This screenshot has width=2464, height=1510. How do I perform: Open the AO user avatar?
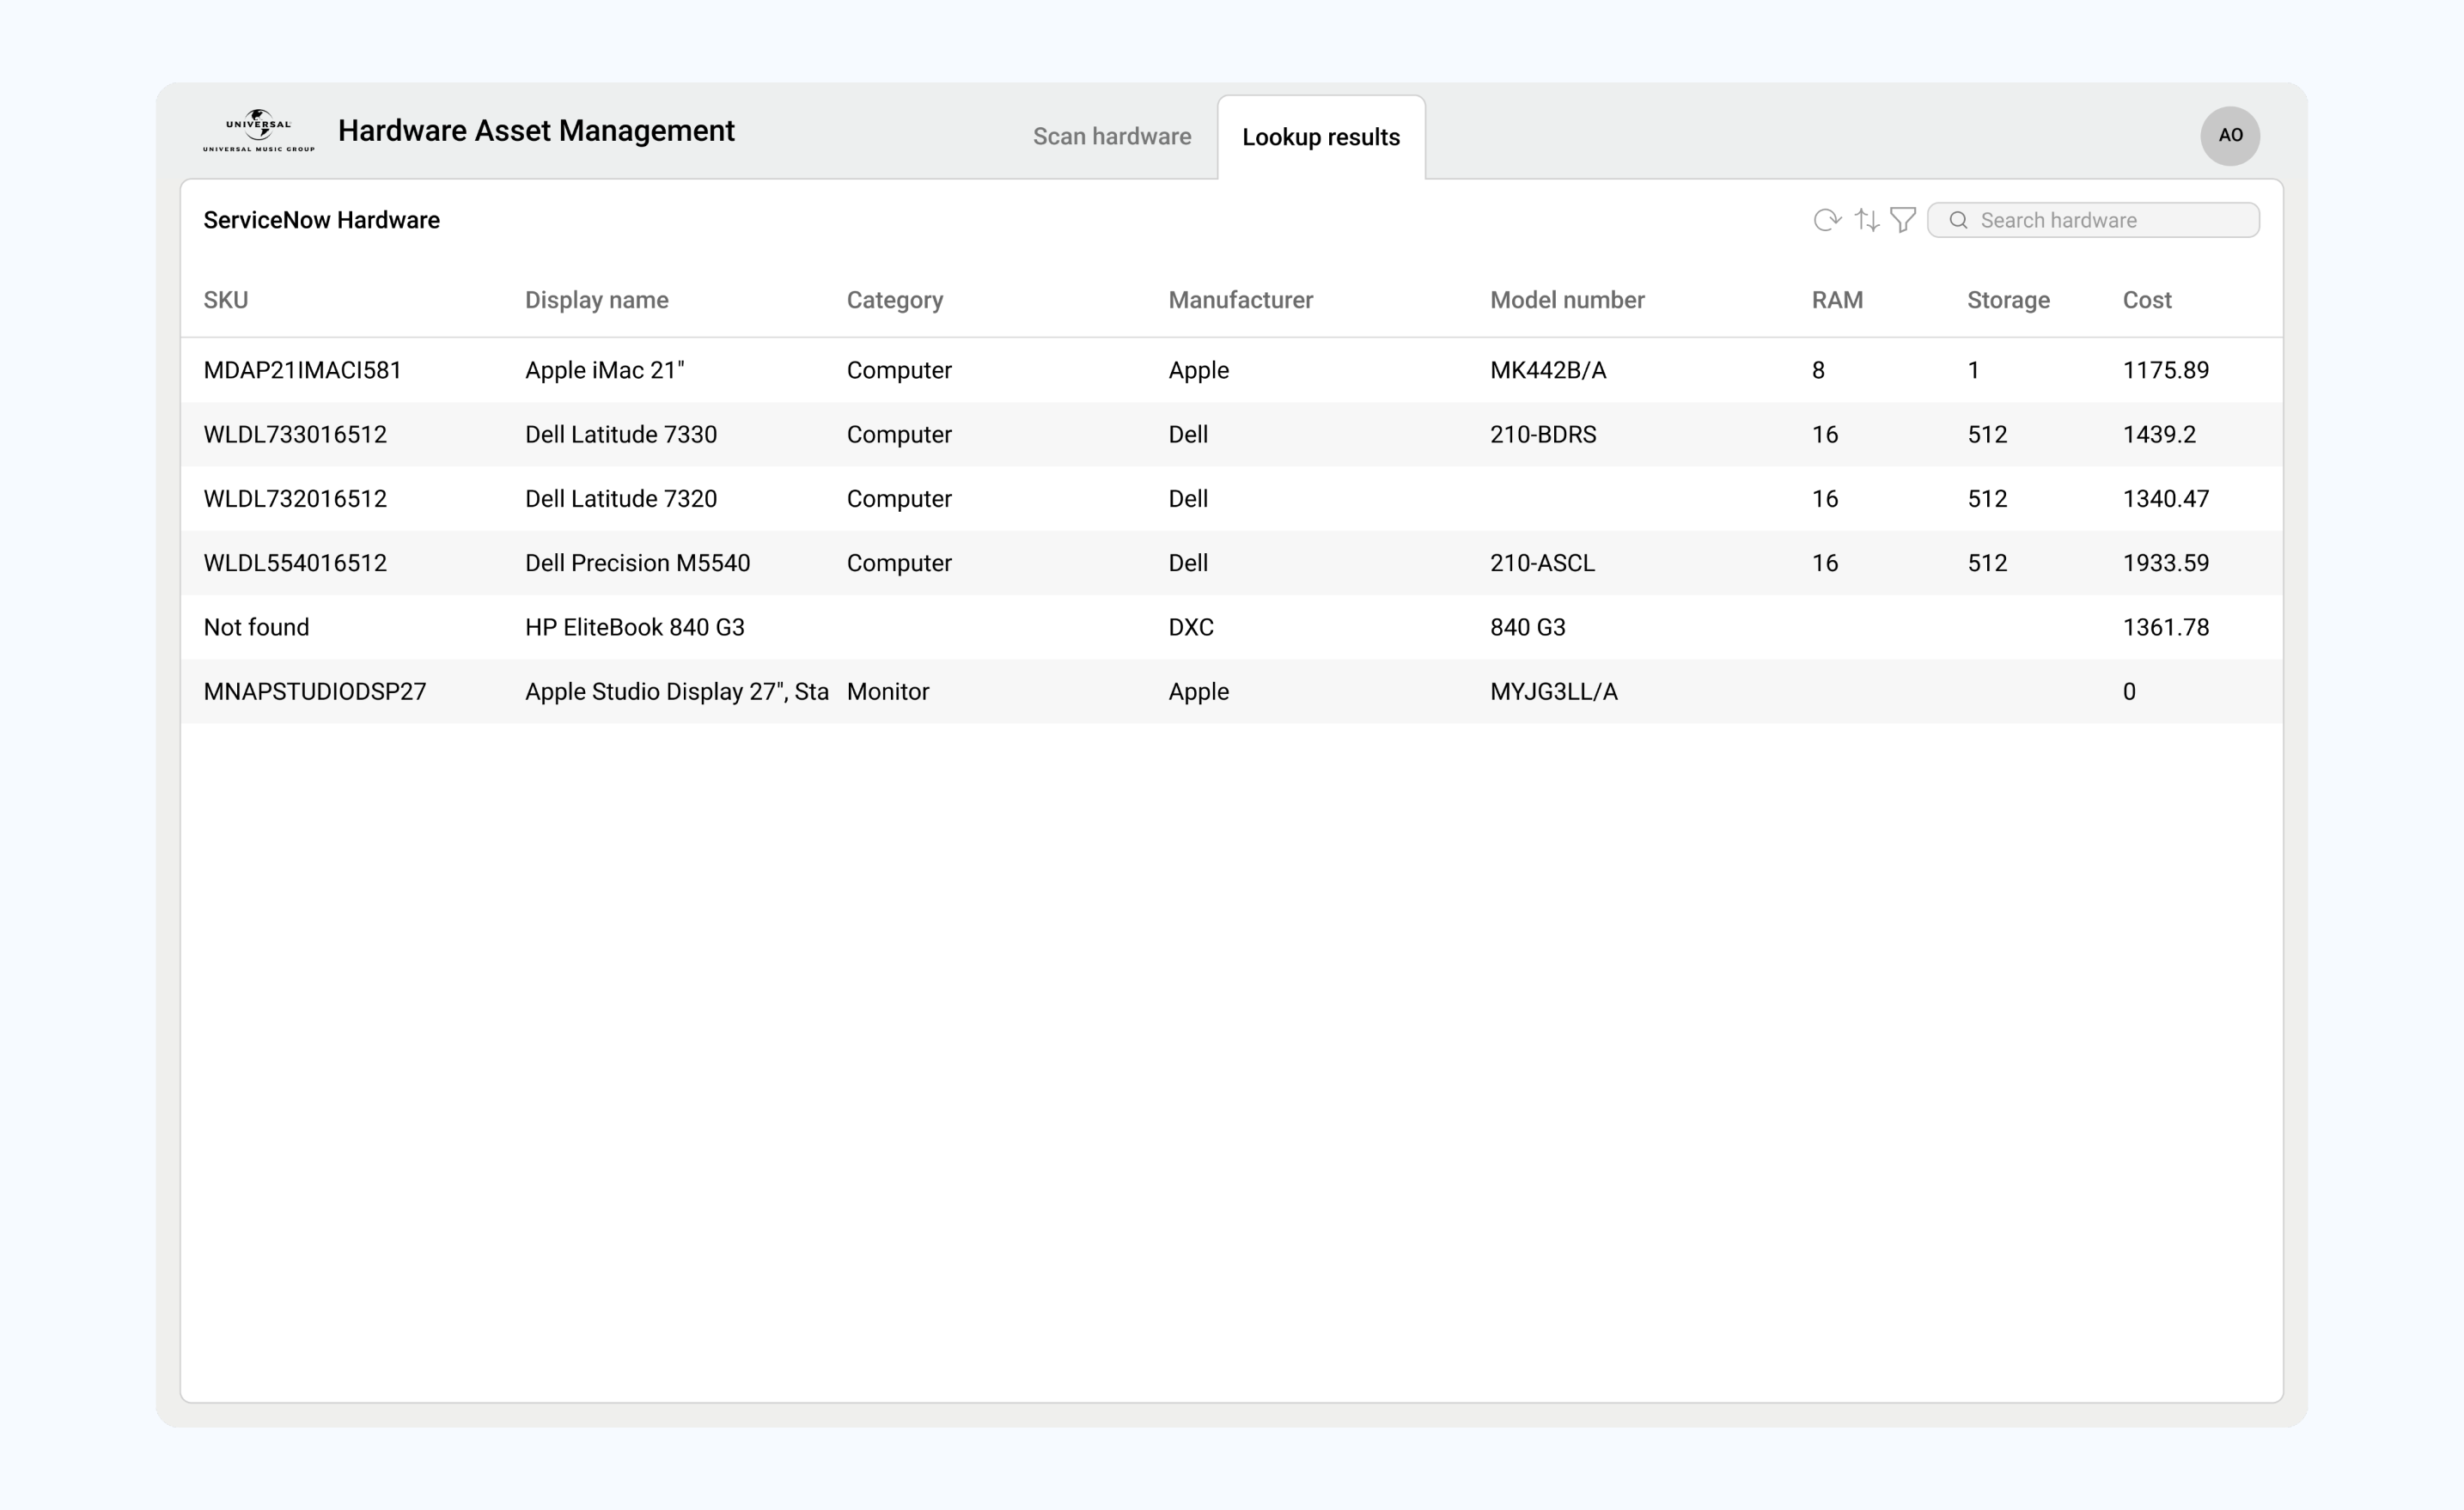pyautogui.click(x=2230, y=135)
